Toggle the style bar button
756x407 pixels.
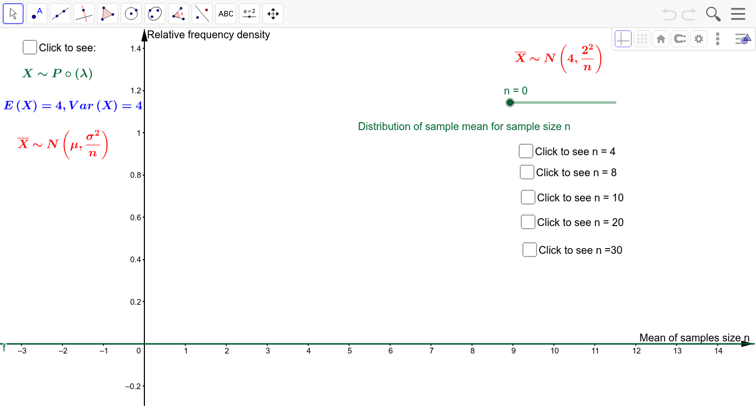click(x=743, y=39)
